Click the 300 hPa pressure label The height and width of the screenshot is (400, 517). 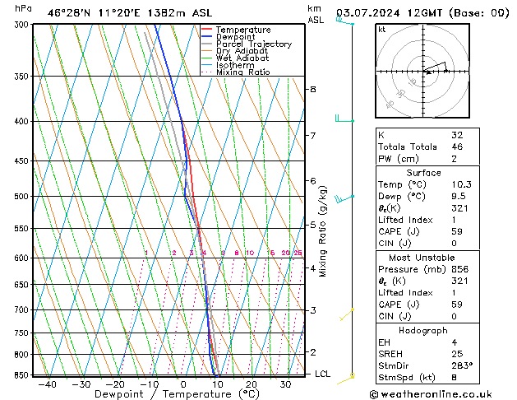pos(23,25)
